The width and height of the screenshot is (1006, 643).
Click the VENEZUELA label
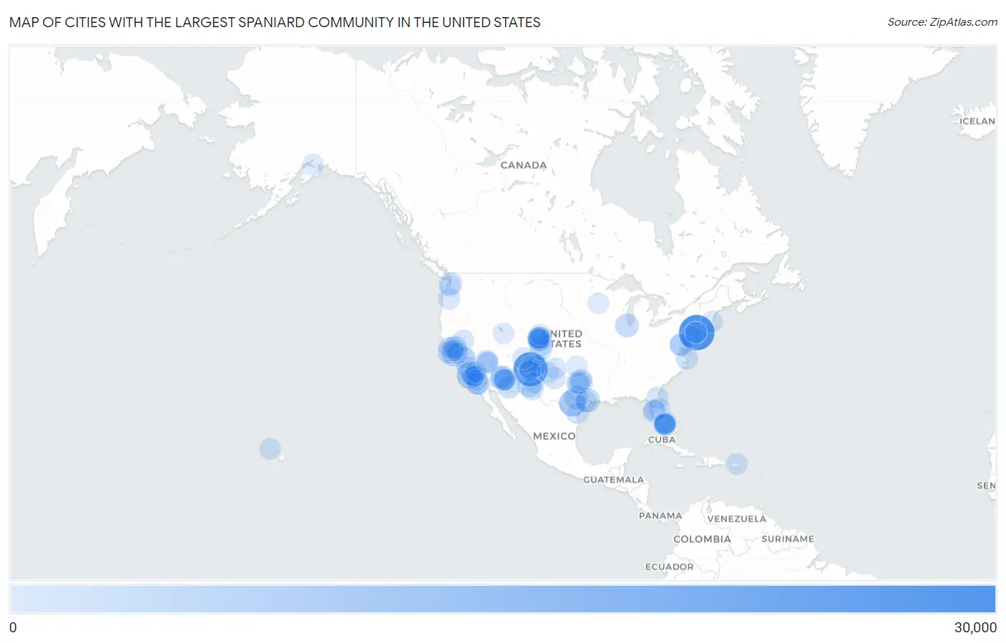(736, 519)
